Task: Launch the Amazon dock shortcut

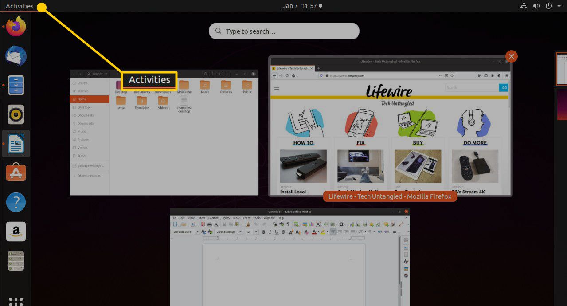Action: [16, 231]
